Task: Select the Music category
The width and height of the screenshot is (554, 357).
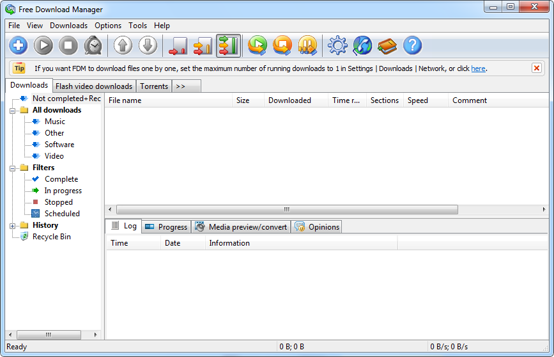Action: coord(55,122)
